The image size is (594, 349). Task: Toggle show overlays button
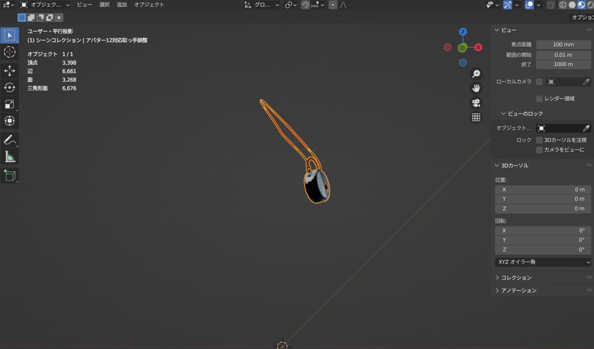click(x=529, y=5)
